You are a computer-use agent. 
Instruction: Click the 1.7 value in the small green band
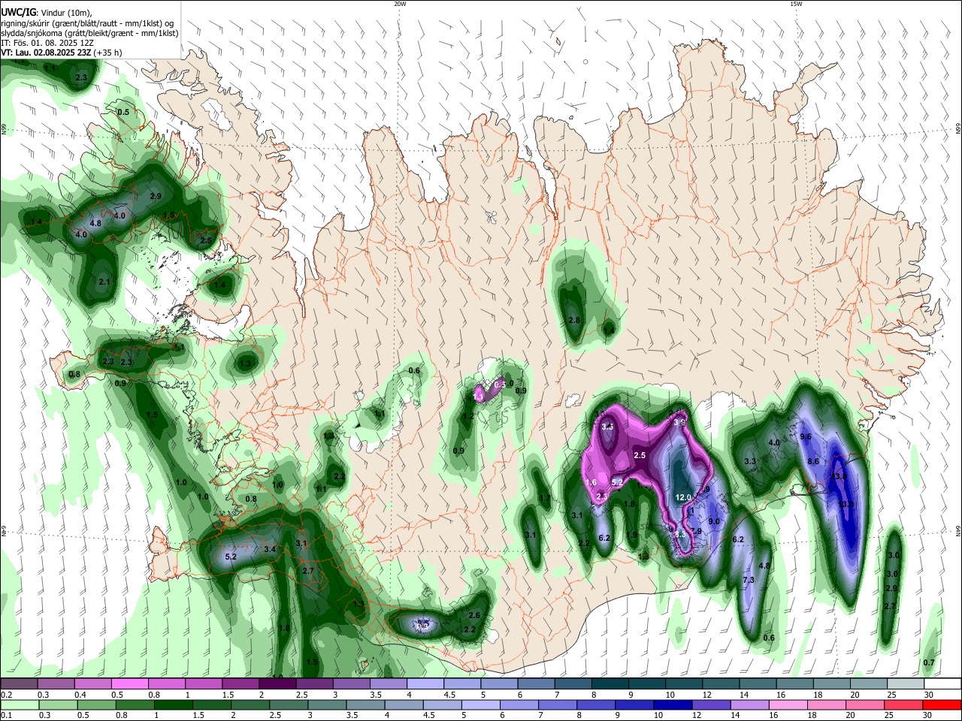tap(545, 498)
